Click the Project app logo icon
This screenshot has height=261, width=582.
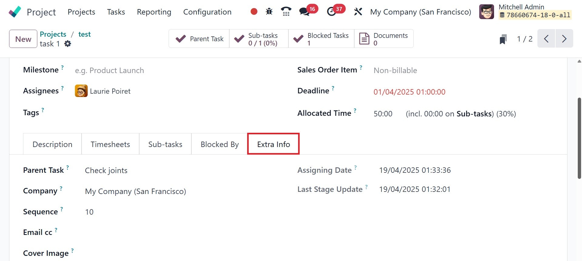[x=15, y=12]
